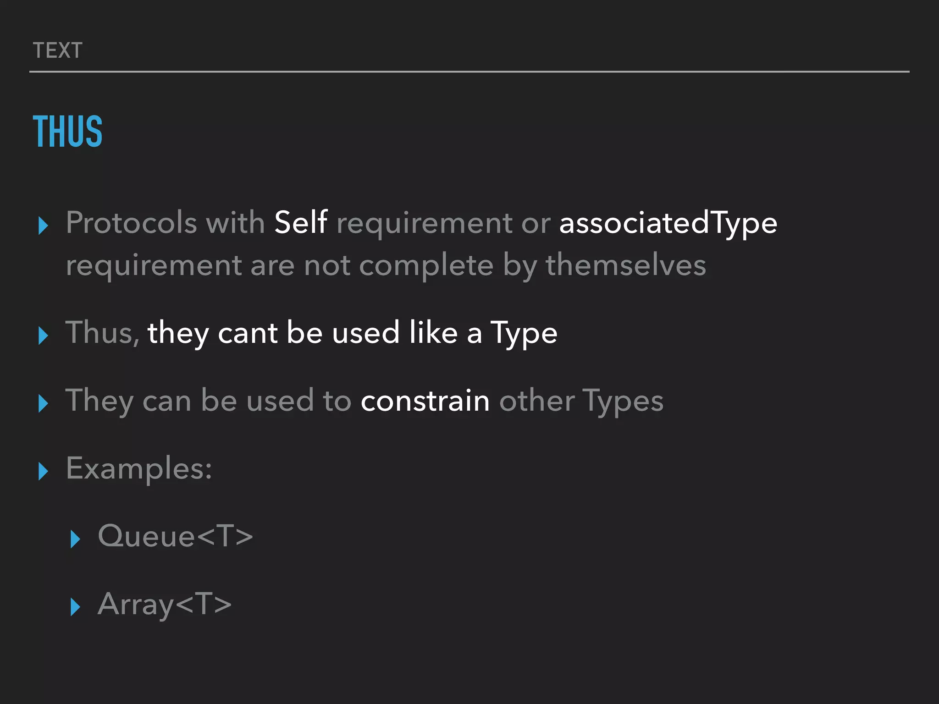Click the bullet arrow beside "They can be used"
This screenshot has width=939, height=704.
coord(44,403)
